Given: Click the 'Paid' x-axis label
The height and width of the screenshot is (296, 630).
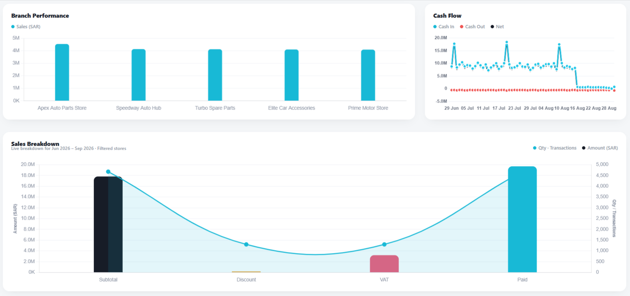Looking at the screenshot, I should pos(523,280).
